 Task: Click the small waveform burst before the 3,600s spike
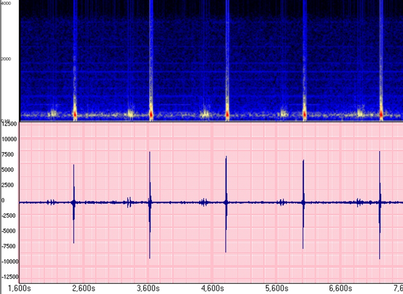coord(129,202)
